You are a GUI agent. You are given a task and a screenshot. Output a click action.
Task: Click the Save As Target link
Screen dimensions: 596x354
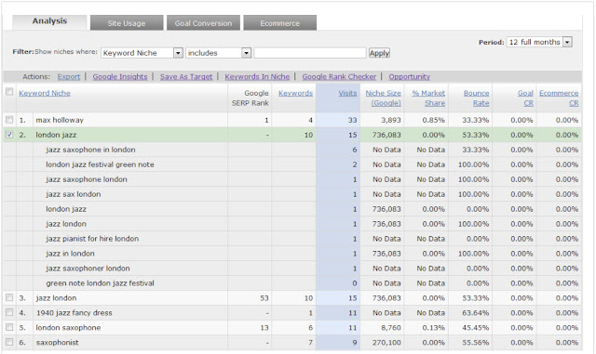point(186,76)
